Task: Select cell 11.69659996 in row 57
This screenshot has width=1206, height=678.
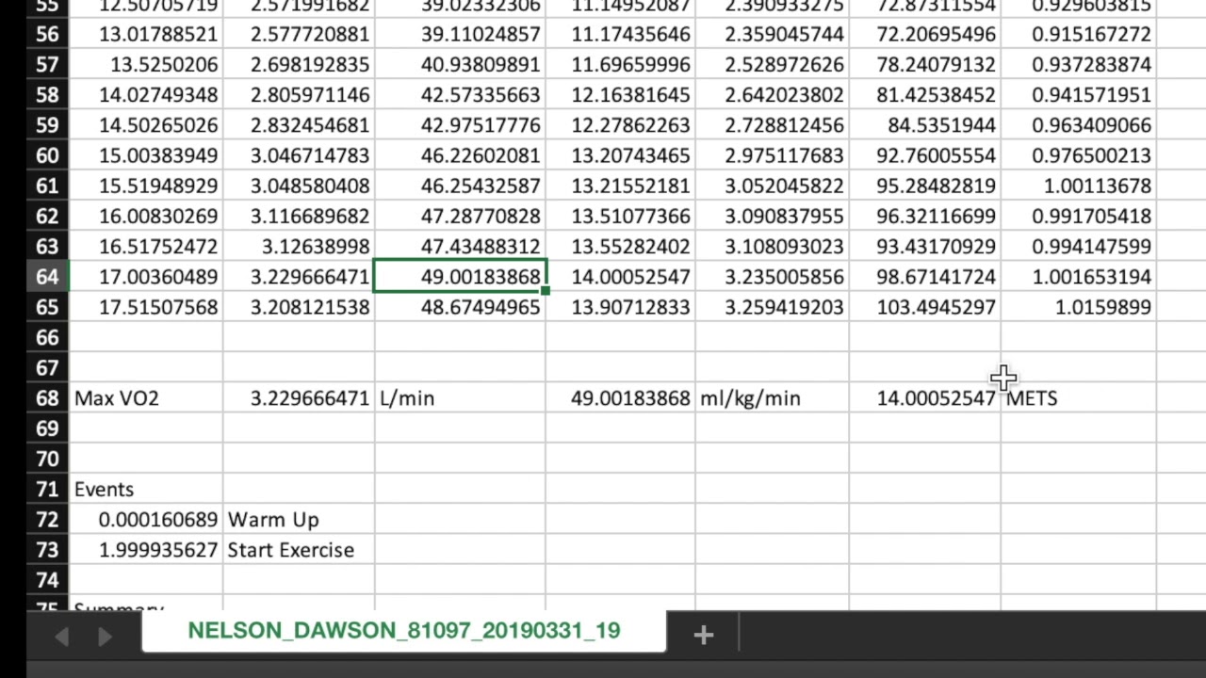Action: [621, 65]
